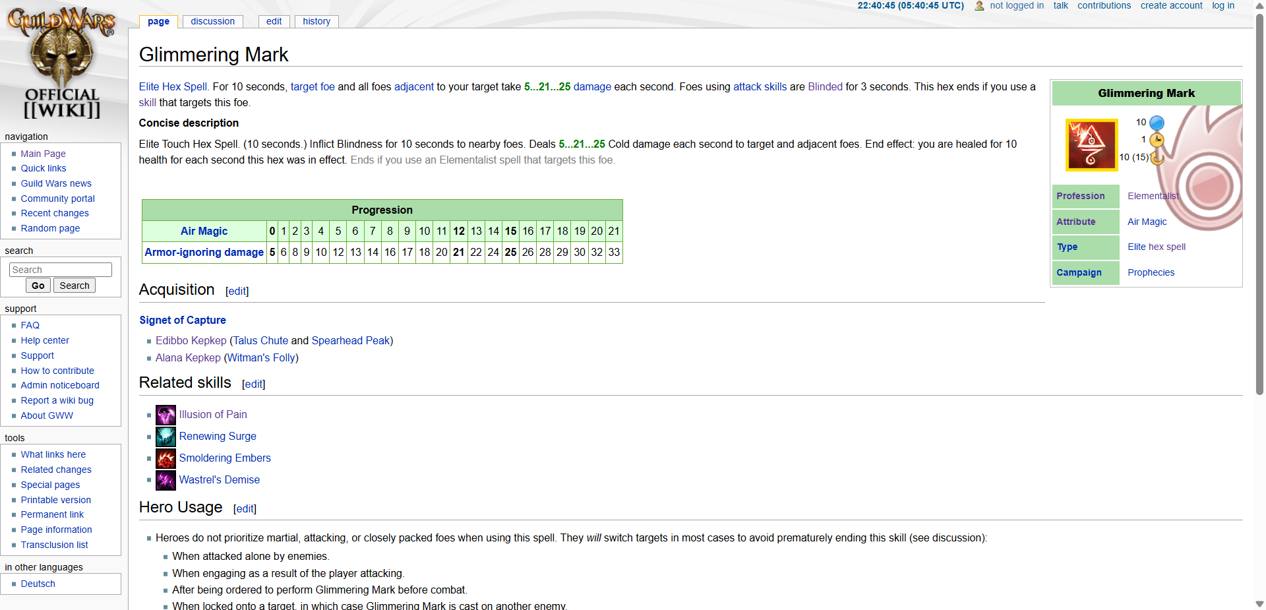This screenshot has width=1266, height=610.
Task: Click the Renewing Surge skill icon
Action: (166, 437)
